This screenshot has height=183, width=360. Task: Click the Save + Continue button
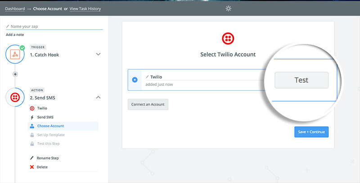311,132
